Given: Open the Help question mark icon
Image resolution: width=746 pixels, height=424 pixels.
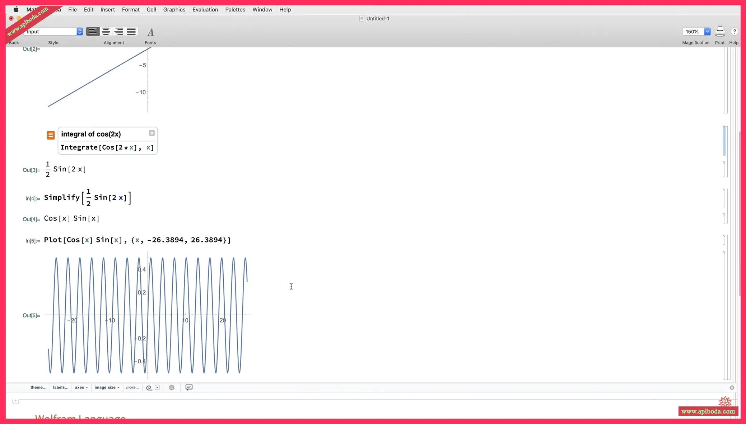Looking at the screenshot, I should point(734,32).
